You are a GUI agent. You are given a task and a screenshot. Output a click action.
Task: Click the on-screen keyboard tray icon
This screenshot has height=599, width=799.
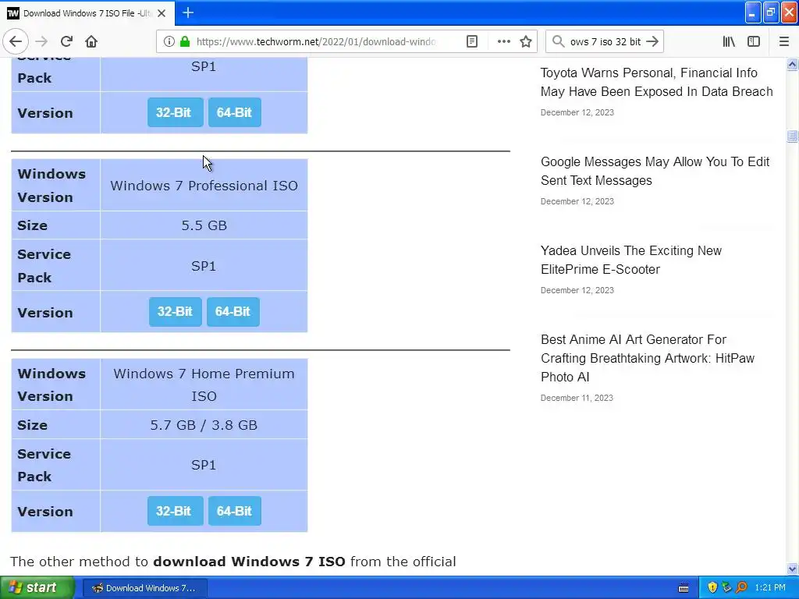pyautogui.click(x=684, y=588)
